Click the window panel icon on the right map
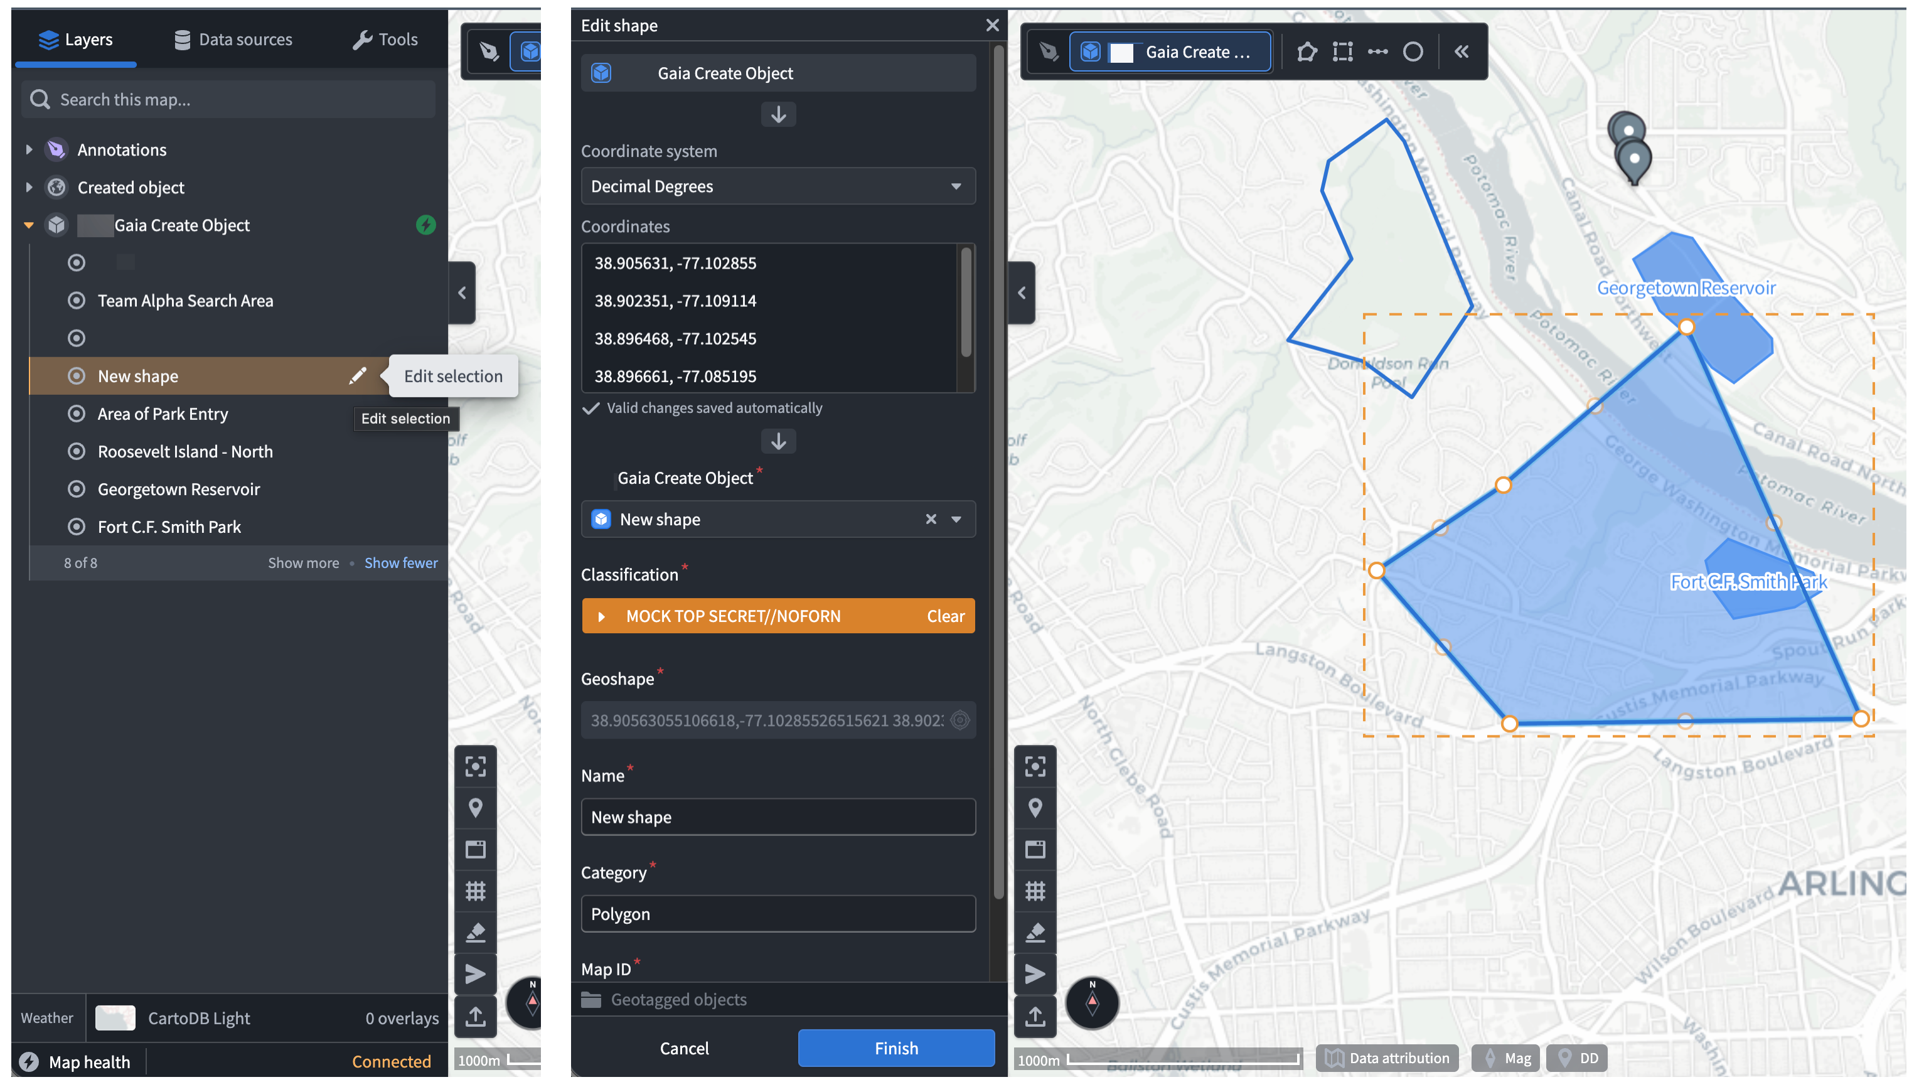The image size is (1924, 1087). pyautogui.click(x=1034, y=849)
